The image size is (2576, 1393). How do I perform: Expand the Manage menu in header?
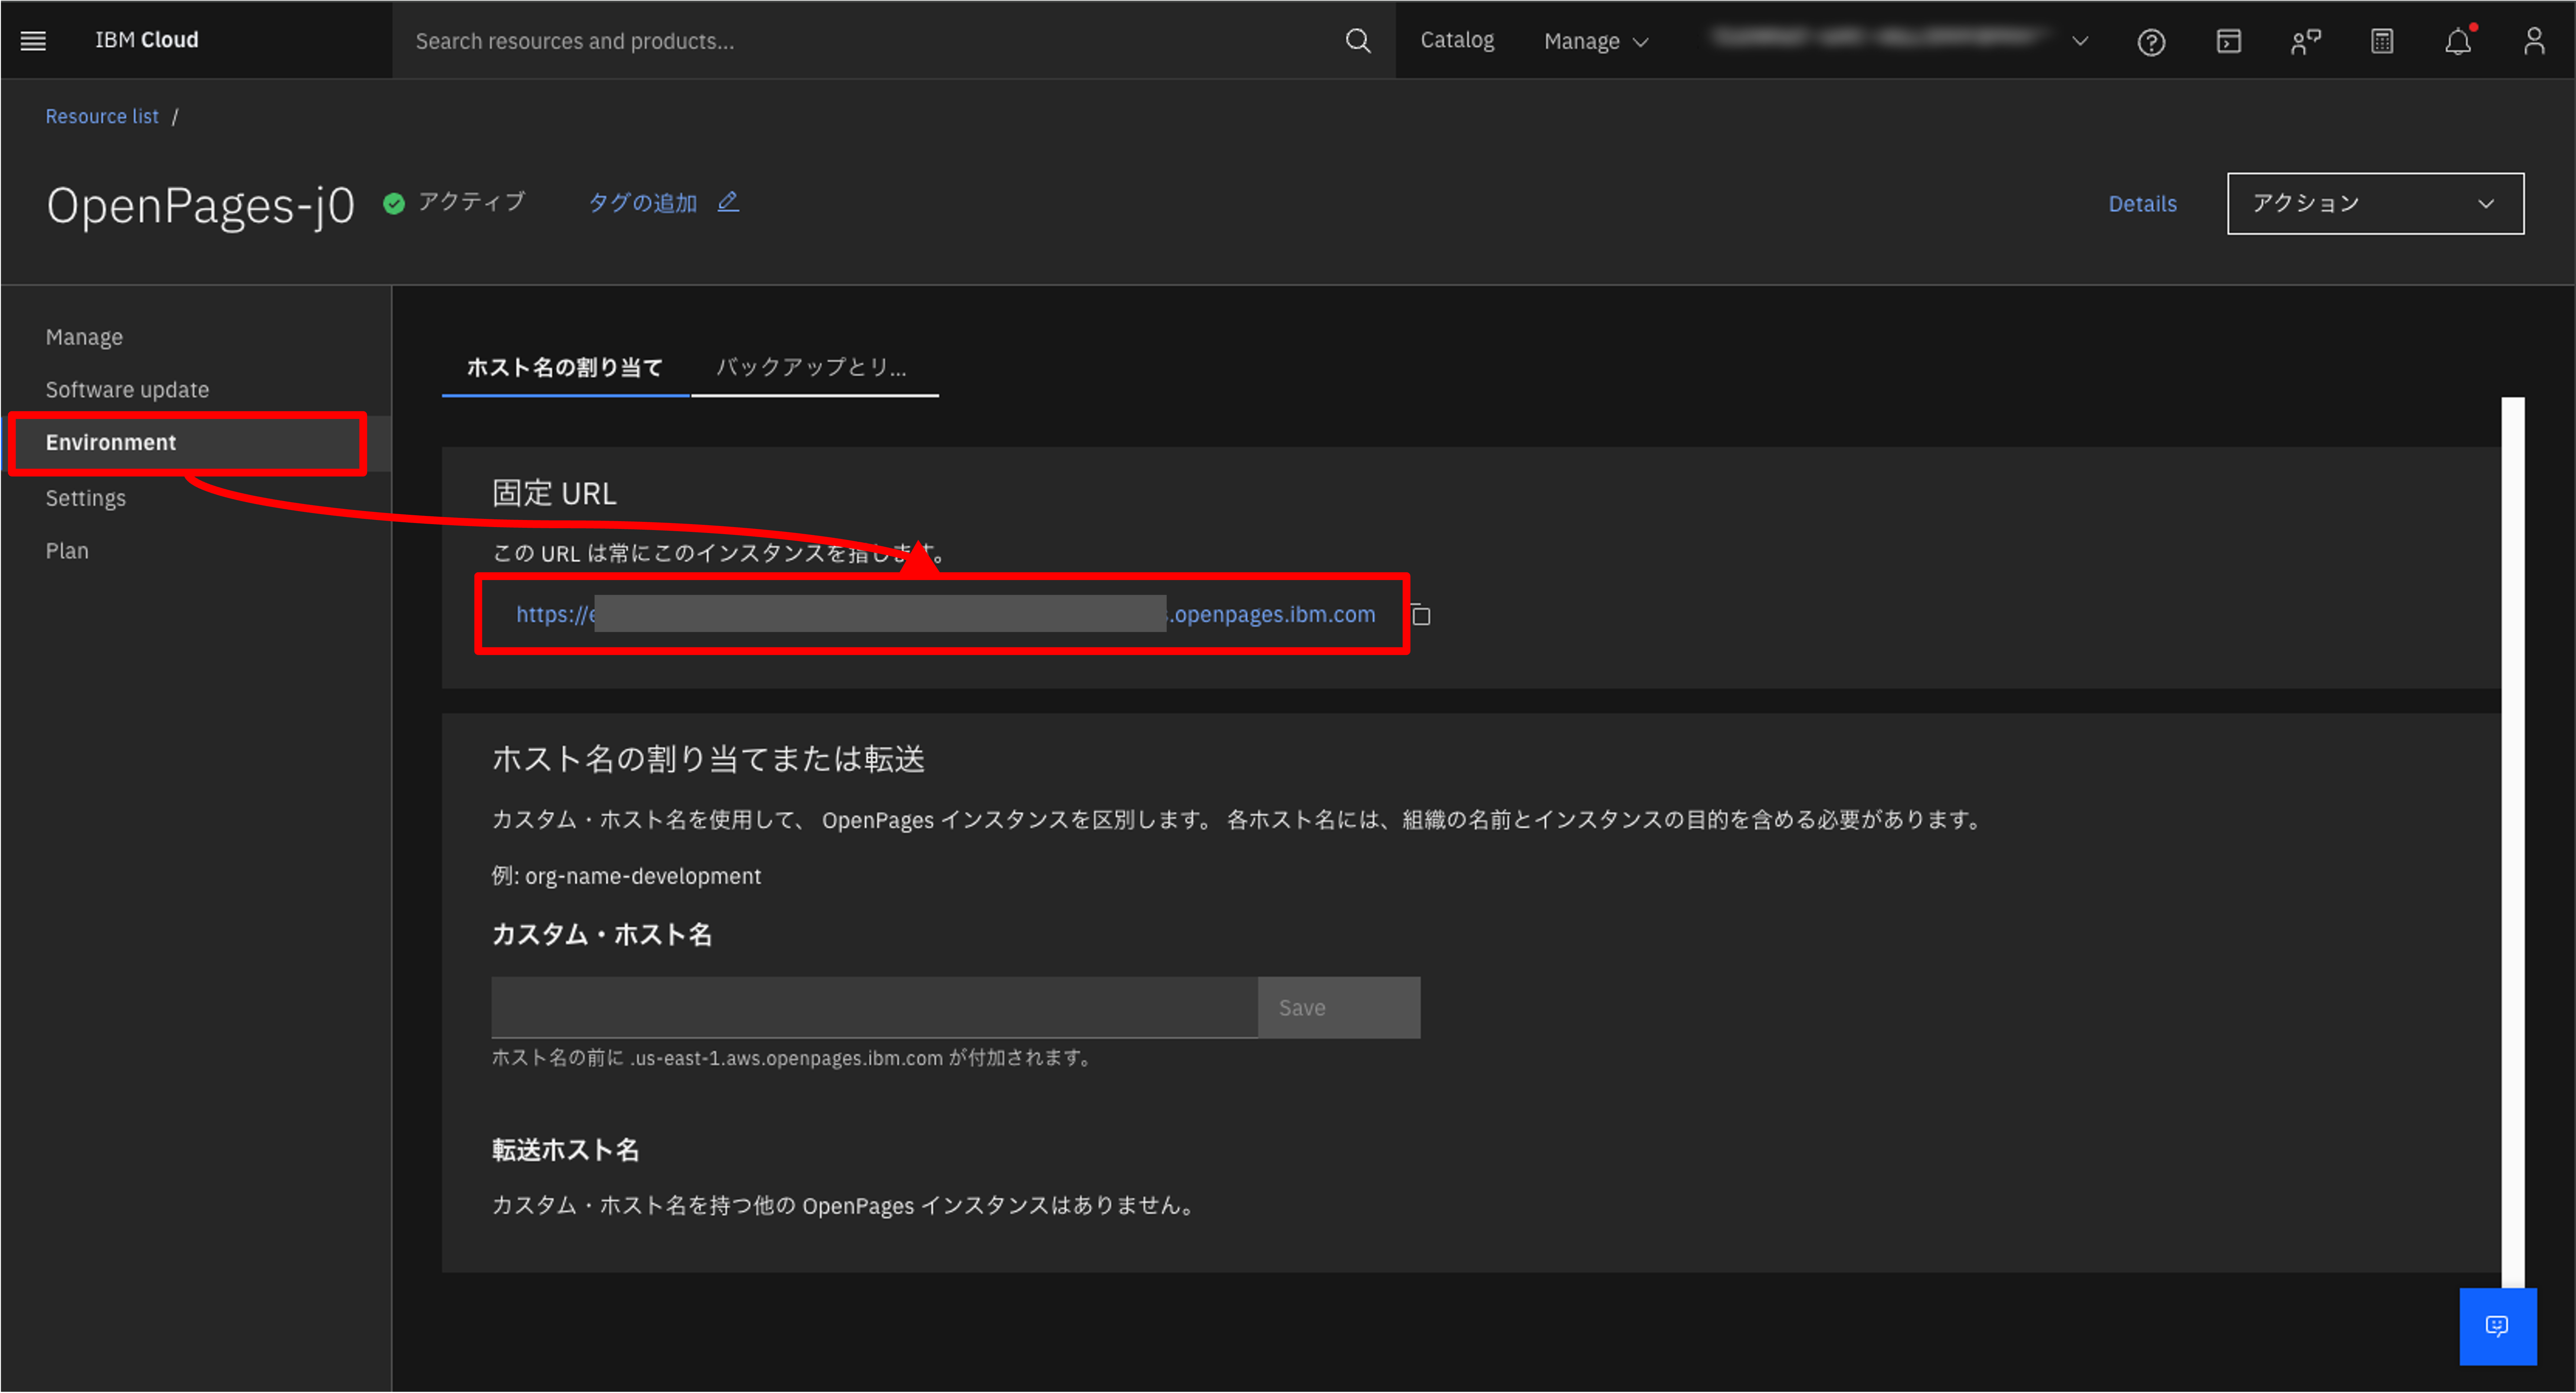pos(1595,41)
